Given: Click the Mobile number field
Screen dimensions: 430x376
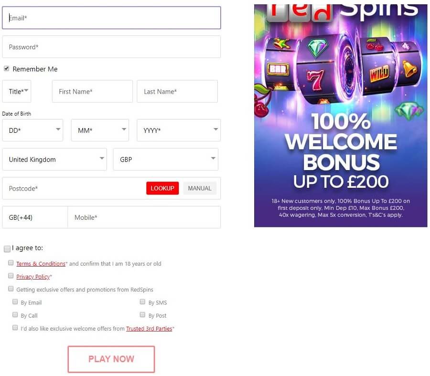Looking at the screenshot, I should click(144, 217).
